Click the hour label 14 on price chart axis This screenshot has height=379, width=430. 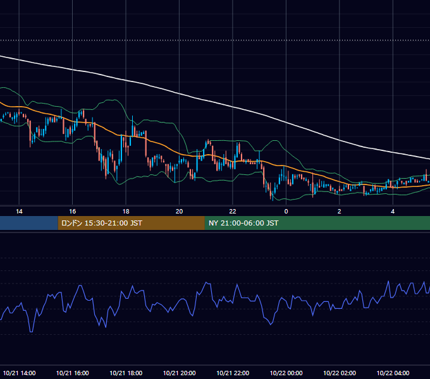(x=19, y=212)
